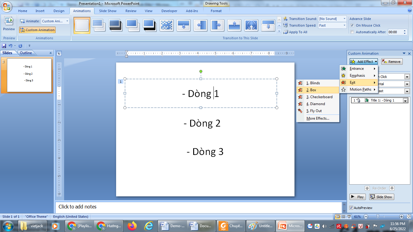Viewport: 413px width, 232px height.
Task: Open More Effects dialog
Action: click(318, 118)
